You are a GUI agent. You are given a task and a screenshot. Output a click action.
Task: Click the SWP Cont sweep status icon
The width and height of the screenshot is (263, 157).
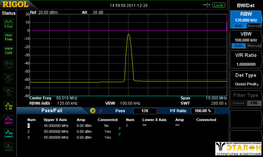tap(8, 50)
